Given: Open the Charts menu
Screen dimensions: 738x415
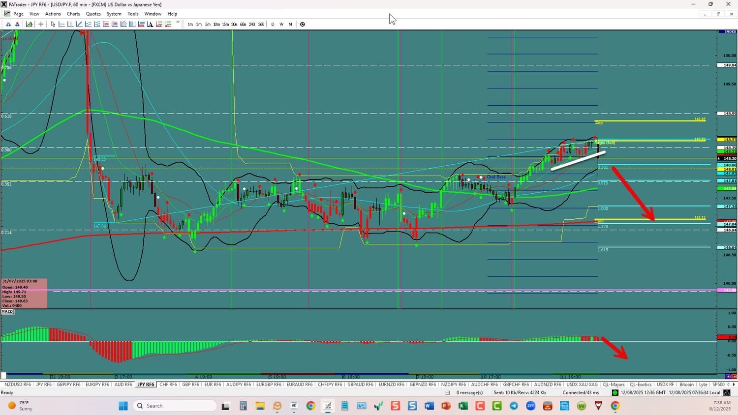Looking at the screenshot, I should click(x=73, y=14).
